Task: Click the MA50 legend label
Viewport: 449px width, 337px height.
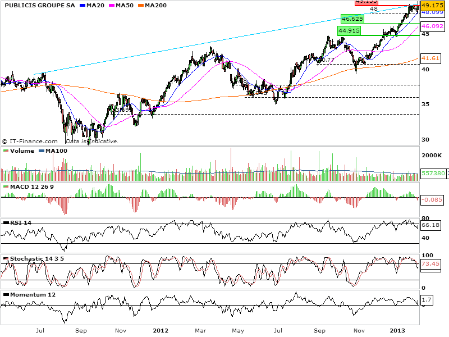Action: pos(125,6)
